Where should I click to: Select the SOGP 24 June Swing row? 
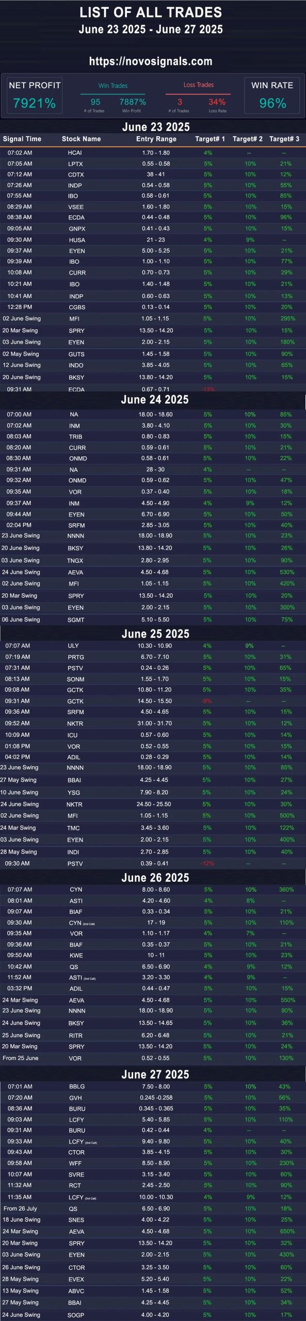(x=153, y=1315)
